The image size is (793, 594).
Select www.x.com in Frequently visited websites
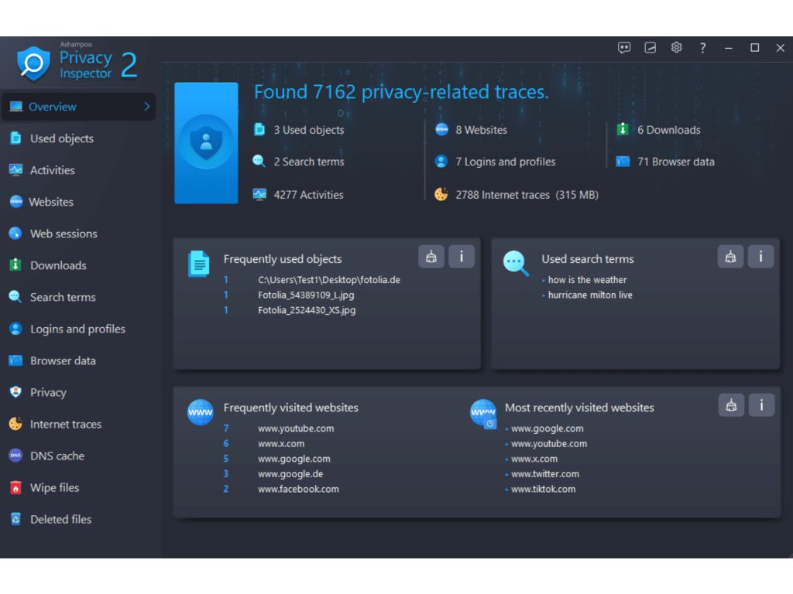281,443
